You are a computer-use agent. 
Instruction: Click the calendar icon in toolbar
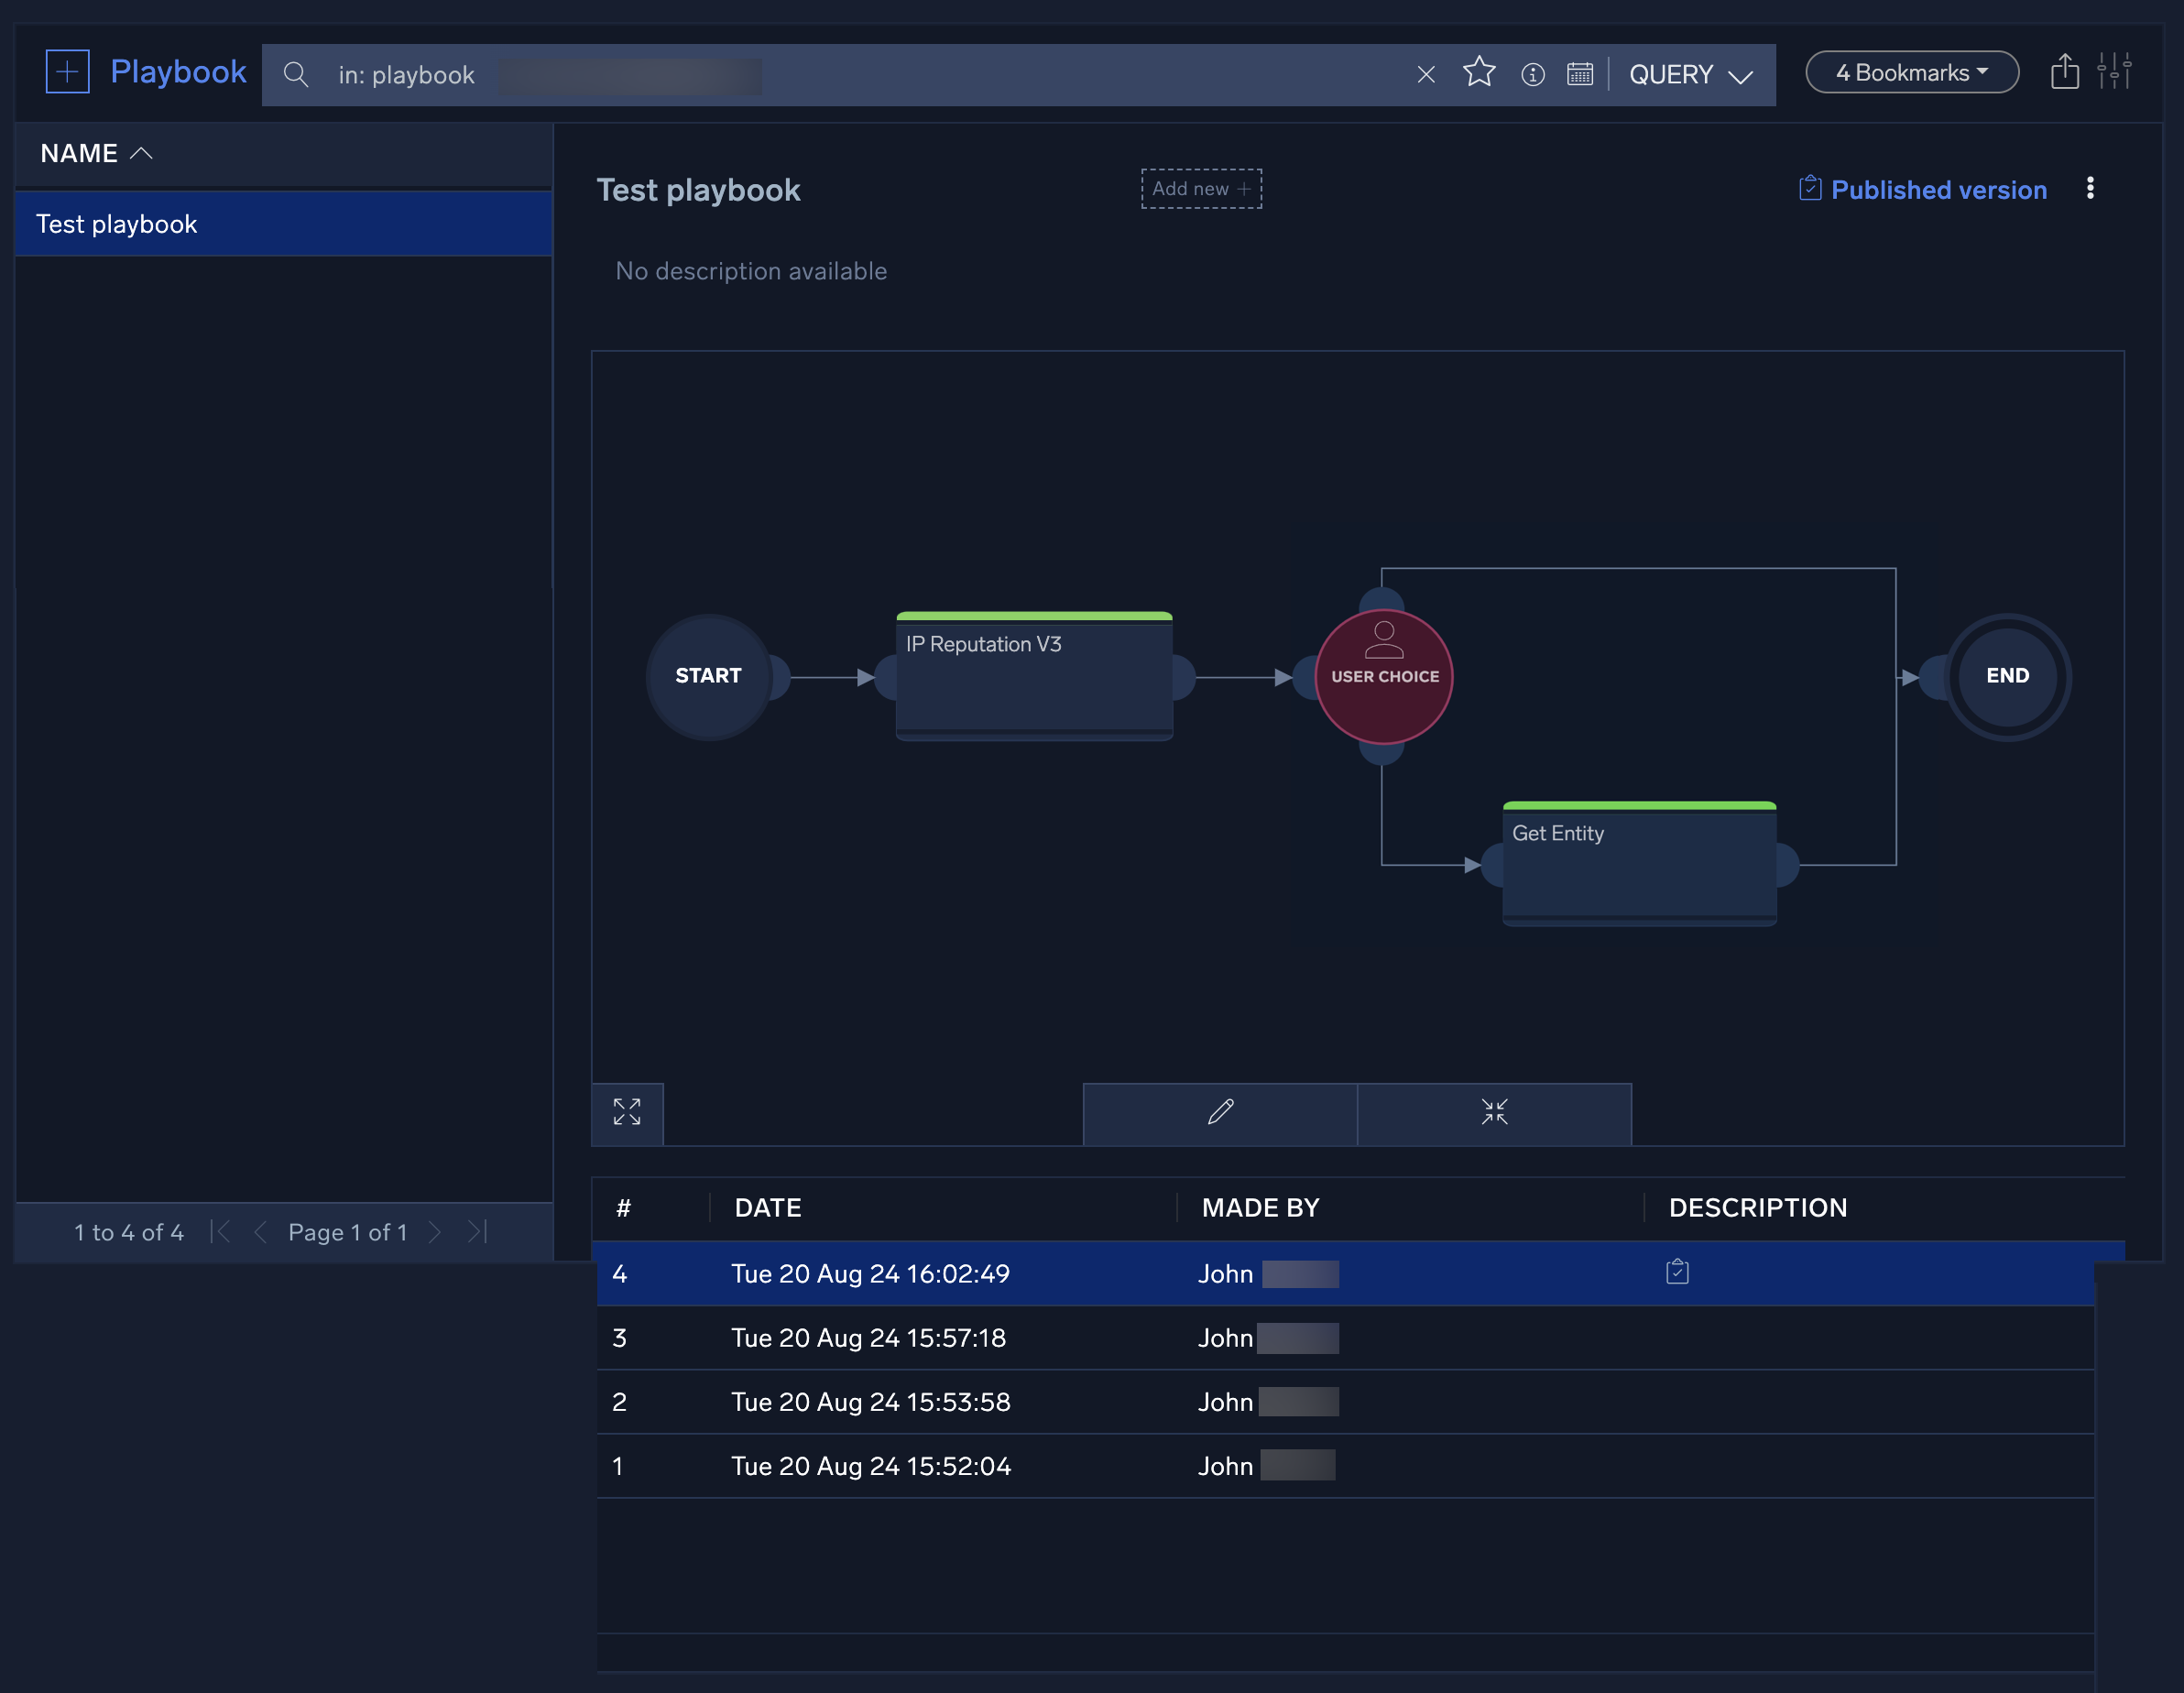coord(1579,74)
